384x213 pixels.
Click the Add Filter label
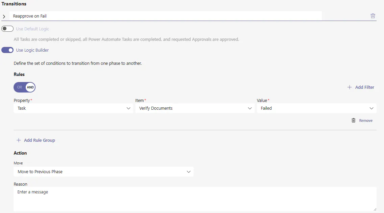click(364, 87)
